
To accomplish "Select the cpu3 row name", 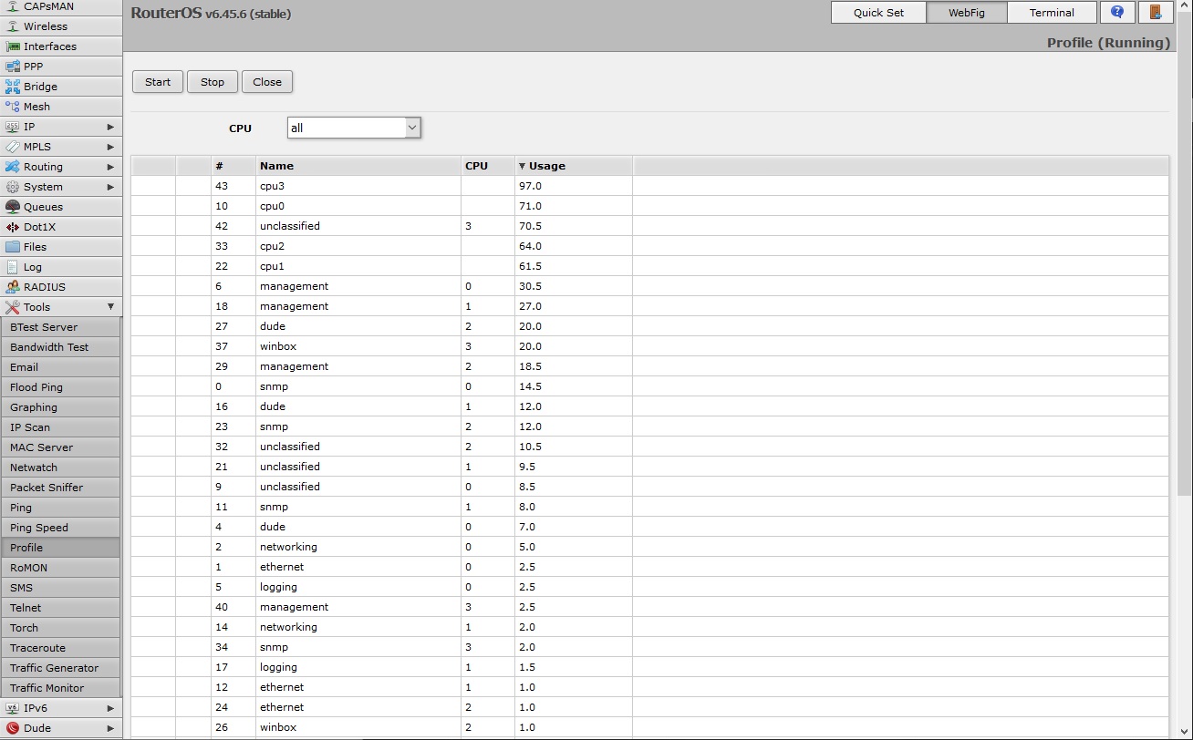I will (x=272, y=186).
